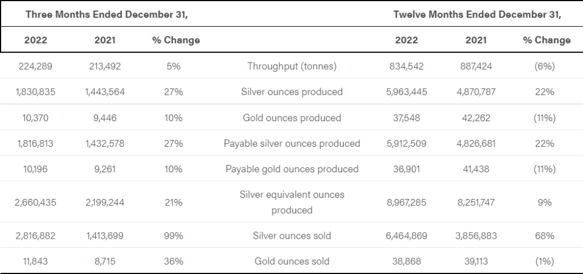Click the Payable gold ounces produced label
Screen dimensions: 583x274
tap(292, 169)
